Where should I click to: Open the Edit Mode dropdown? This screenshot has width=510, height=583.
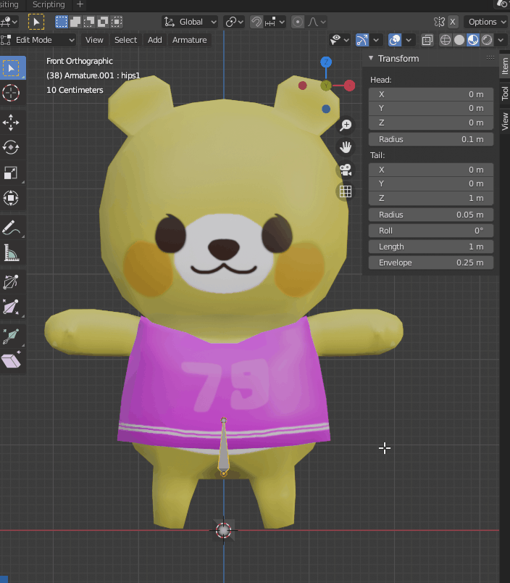coord(38,40)
